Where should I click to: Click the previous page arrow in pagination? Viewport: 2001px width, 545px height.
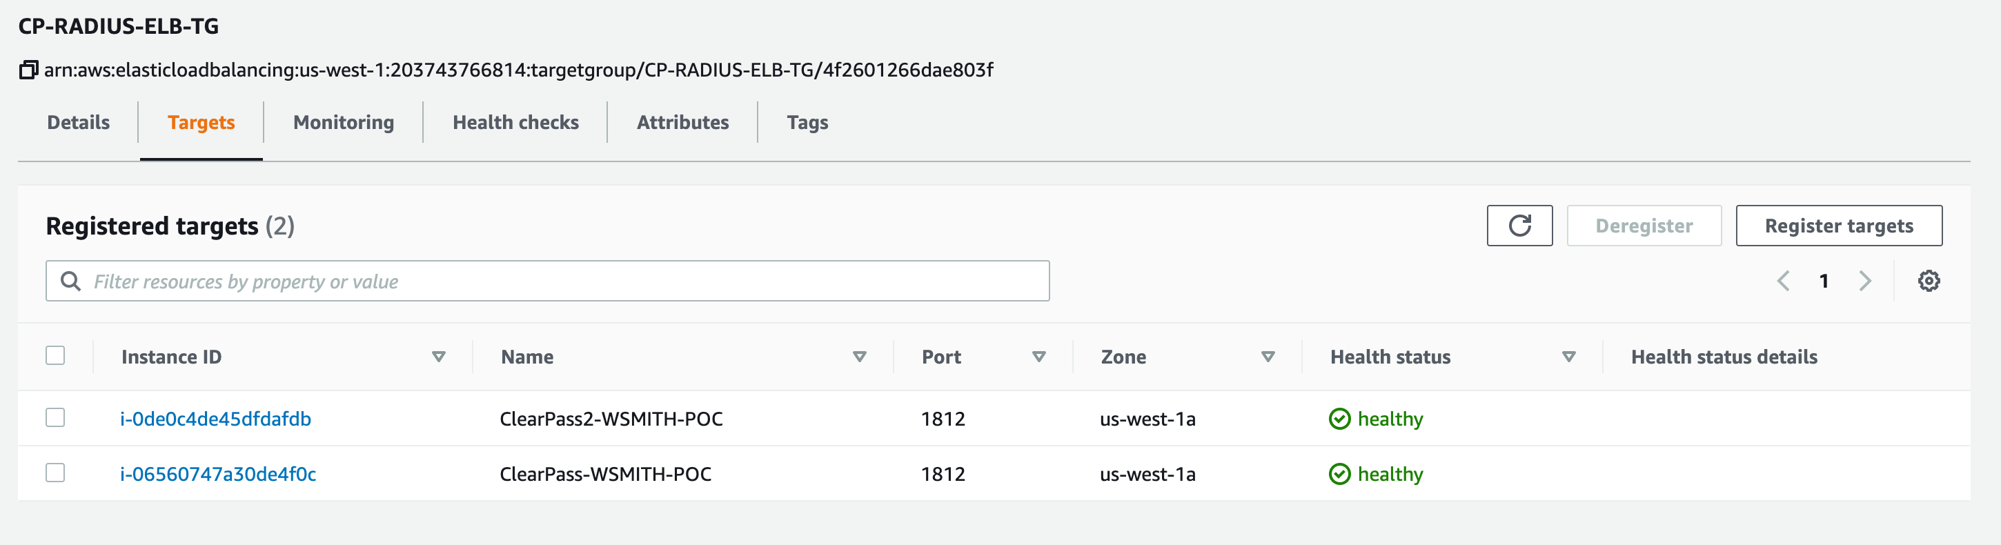click(x=1783, y=281)
